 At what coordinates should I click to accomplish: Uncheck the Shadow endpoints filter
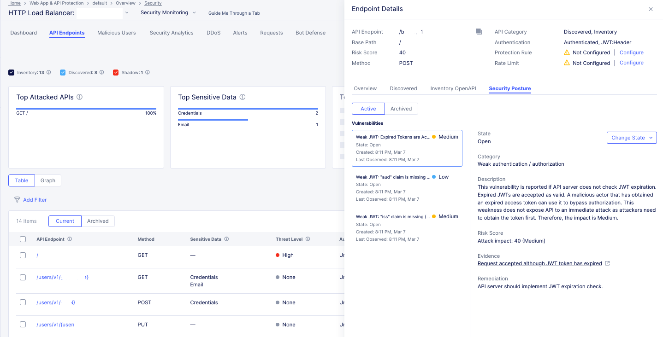[x=116, y=72]
